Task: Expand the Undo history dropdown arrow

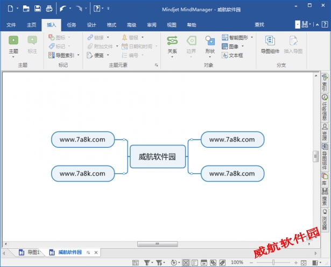Action: pos(70,9)
